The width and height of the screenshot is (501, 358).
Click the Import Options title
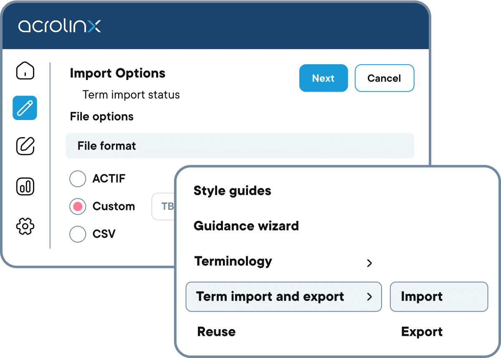click(x=118, y=73)
